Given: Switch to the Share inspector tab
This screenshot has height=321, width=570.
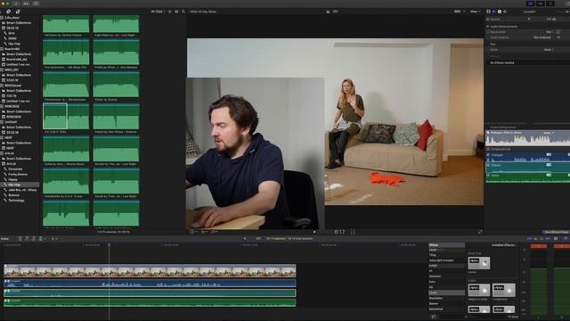Looking at the screenshot, I should tap(505, 12).
